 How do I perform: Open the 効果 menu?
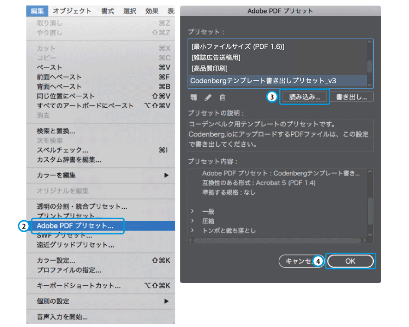point(152,11)
